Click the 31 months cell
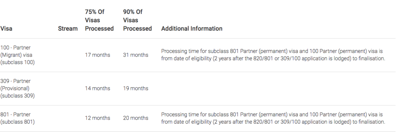This screenshot has width=397, height=132. pyautogui.click(x=136, y=55)
